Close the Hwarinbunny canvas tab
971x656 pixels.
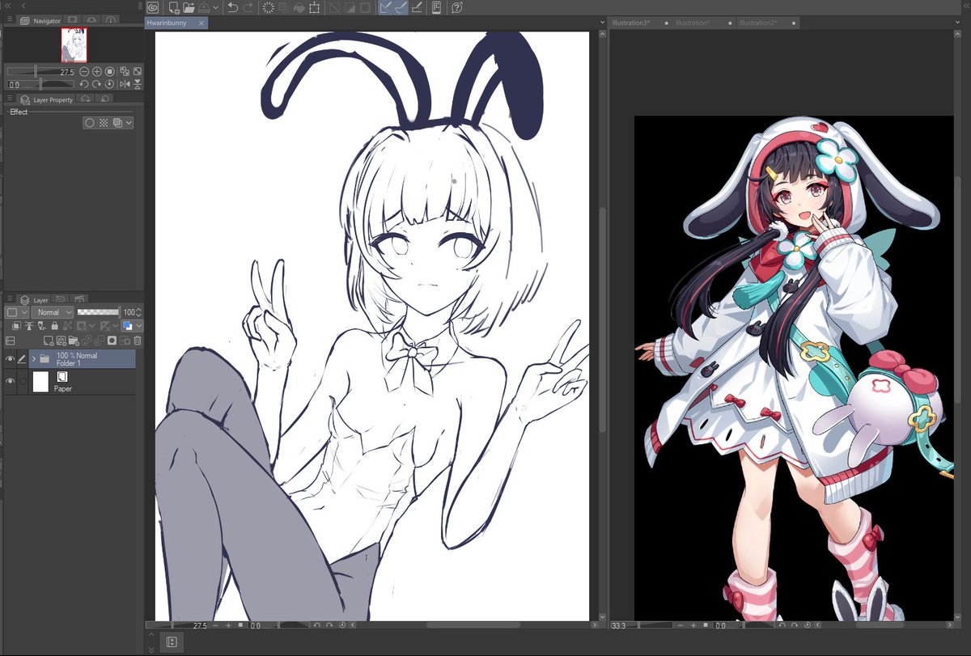[x=201, y=23]
